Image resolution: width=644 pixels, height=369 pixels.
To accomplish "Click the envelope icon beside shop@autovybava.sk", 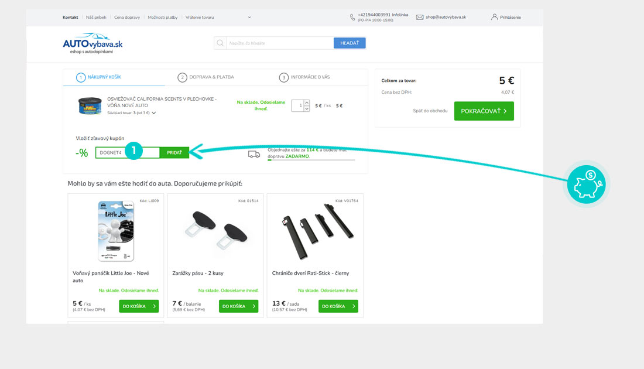I will click(x=419, y=16).
